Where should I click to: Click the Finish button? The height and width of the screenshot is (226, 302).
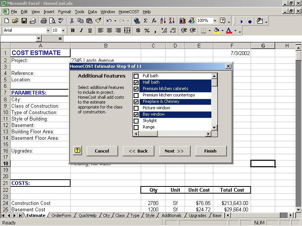tap(211, 151)
